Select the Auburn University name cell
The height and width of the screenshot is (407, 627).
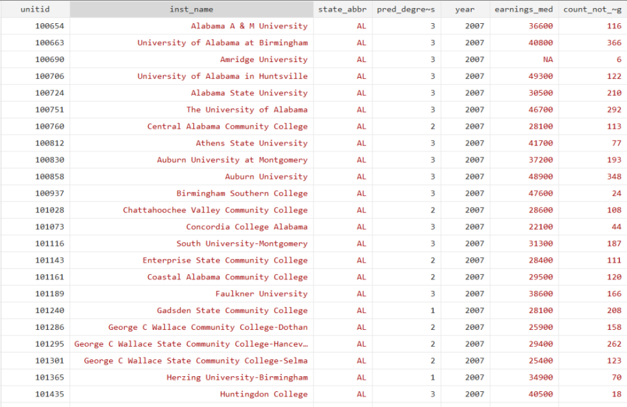pos(191,177)
